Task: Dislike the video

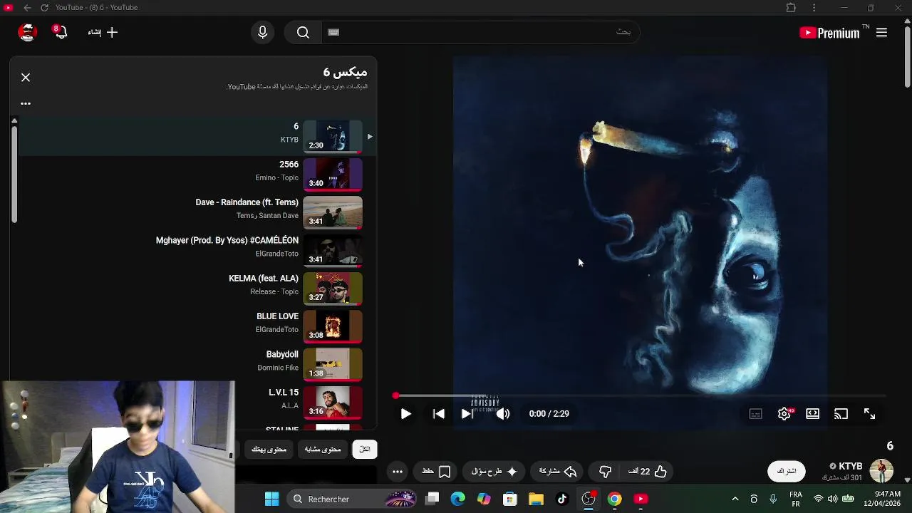Action: tap(605, 471)
